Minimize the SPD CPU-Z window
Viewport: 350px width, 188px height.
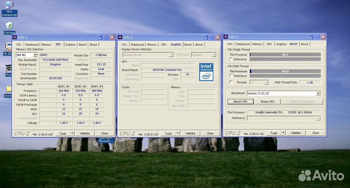coord(100,37)
